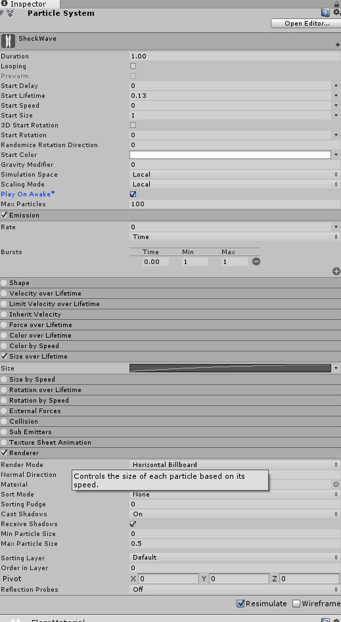The width and height of the screenshot is (341, 622).
Task: Toggle the Looping checkbox
Action: [x=133, y=66]
